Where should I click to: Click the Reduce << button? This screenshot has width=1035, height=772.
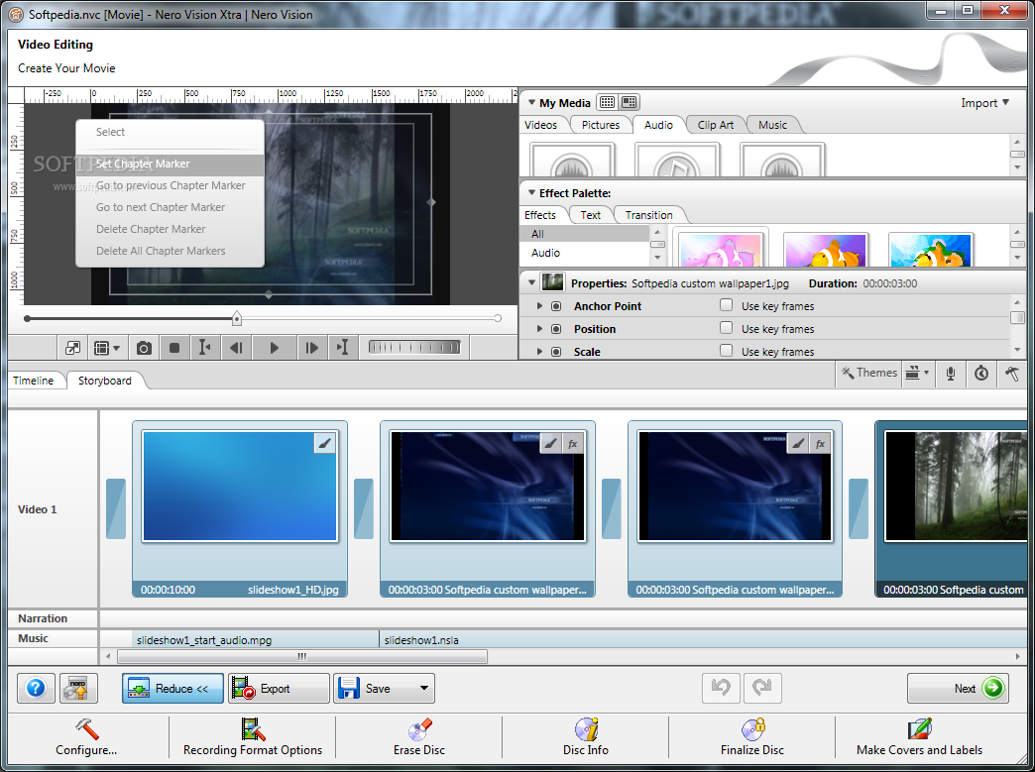click(172, 688)
